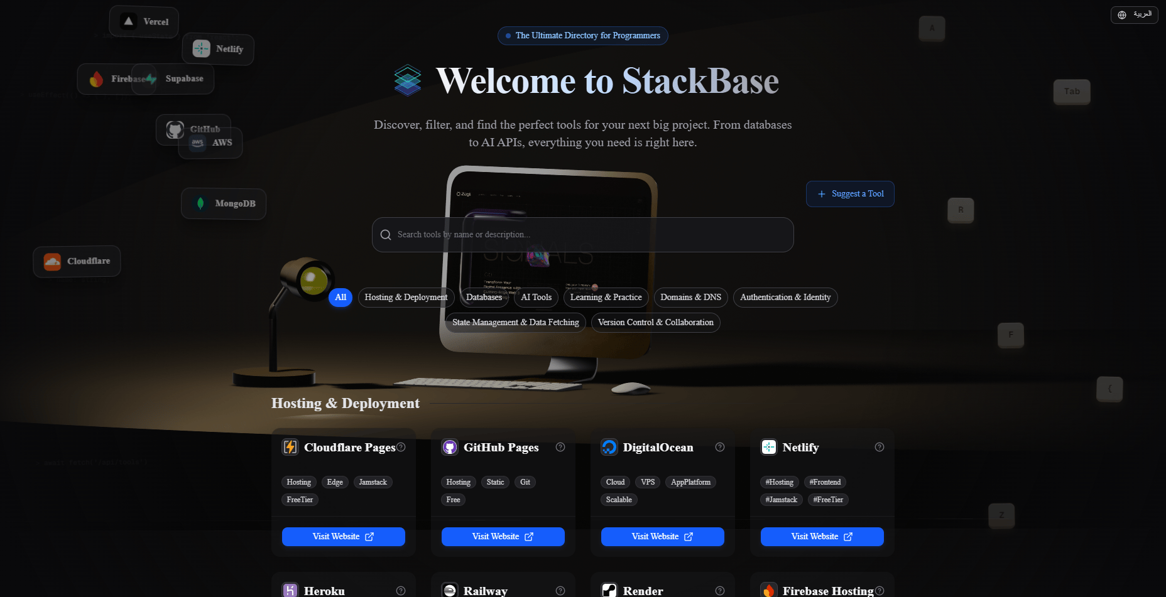Select the All category filter
The image size is (1166, 597).
[x=341, y=298]
